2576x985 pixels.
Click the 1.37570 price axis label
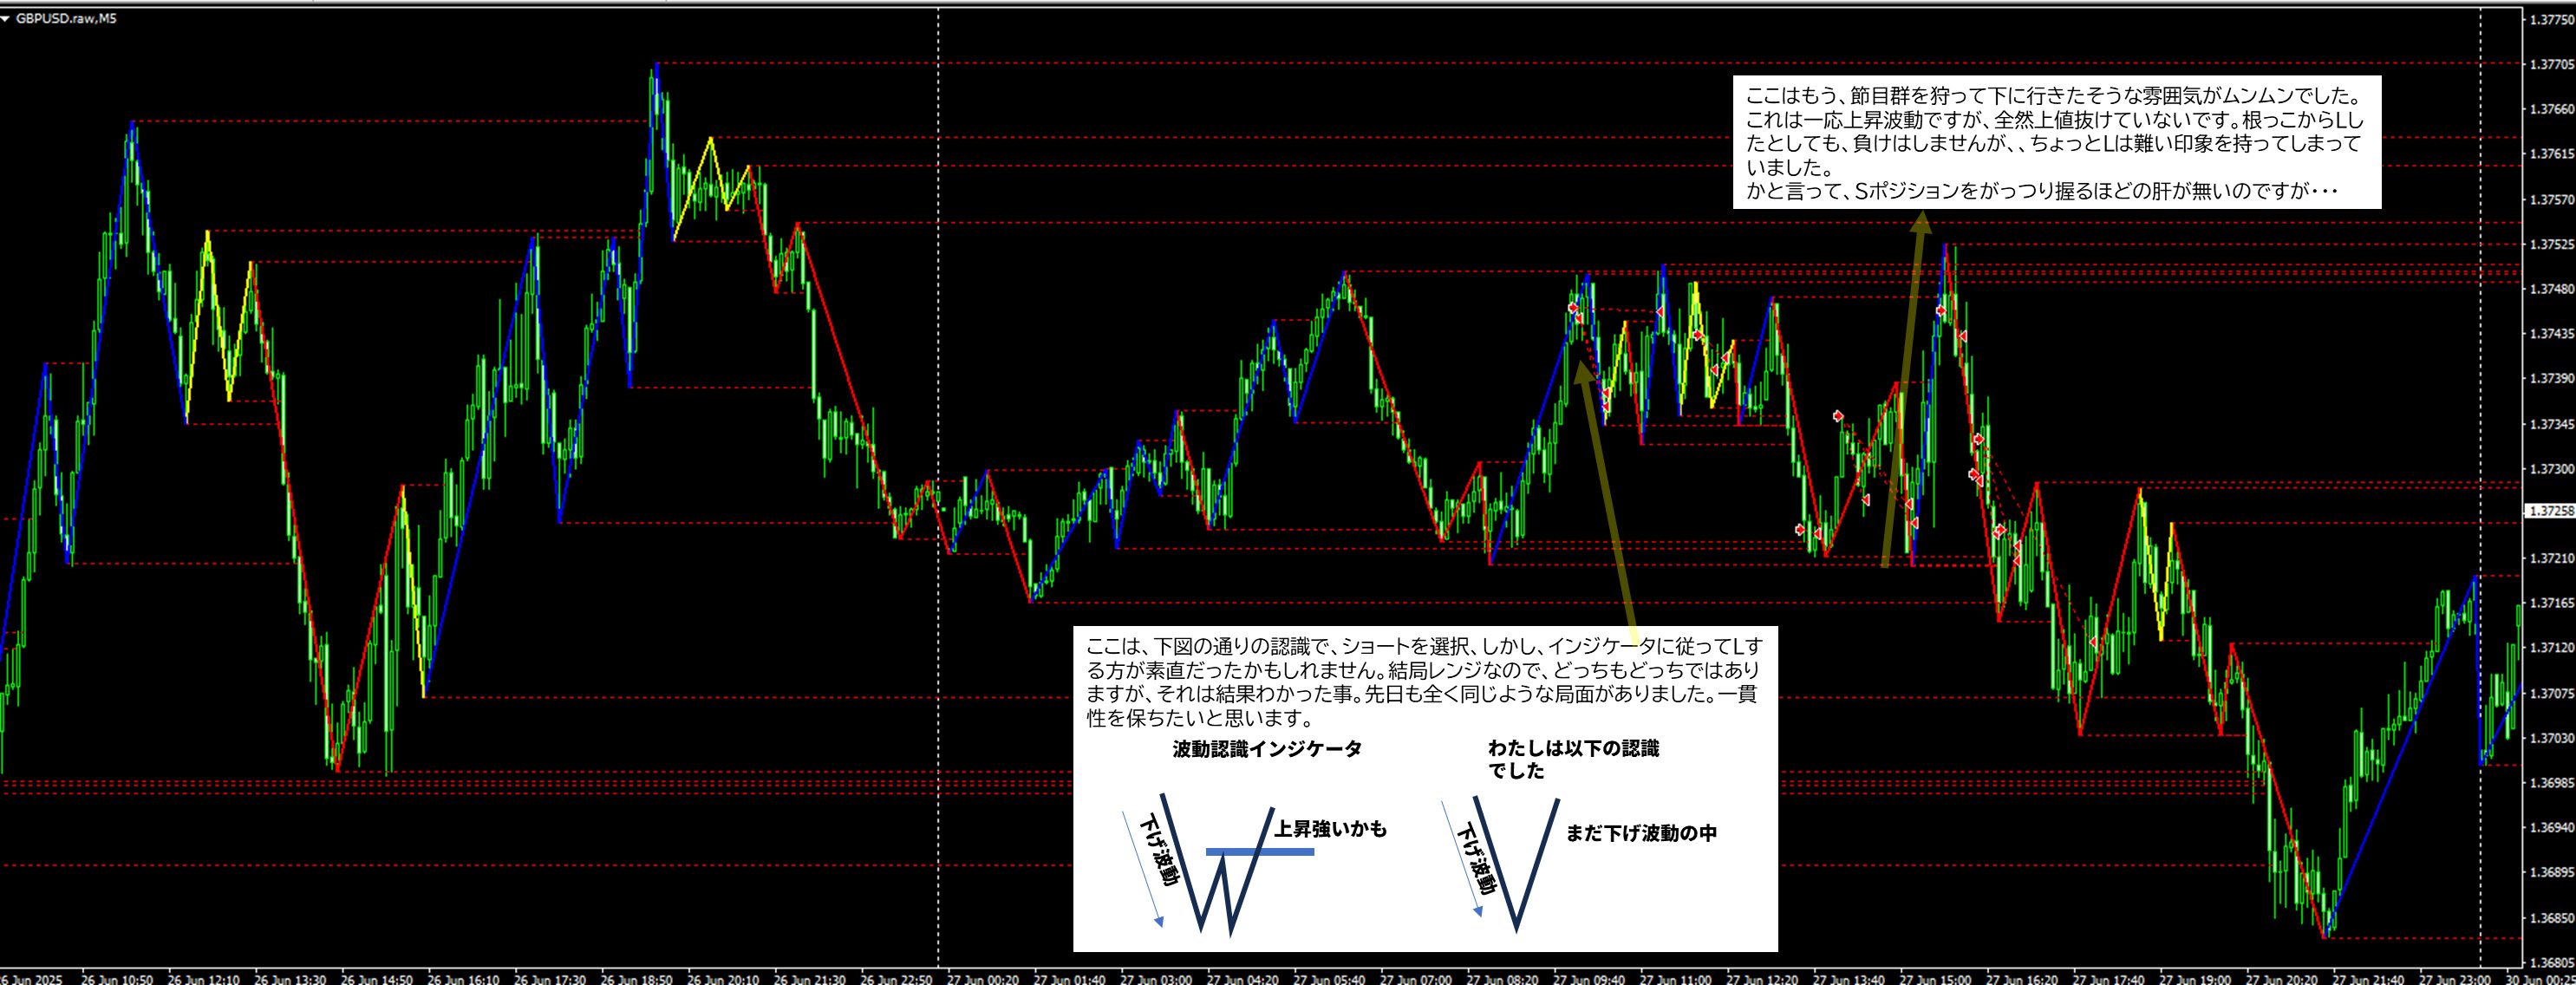pyautogui.click(x=2551, y=199)
